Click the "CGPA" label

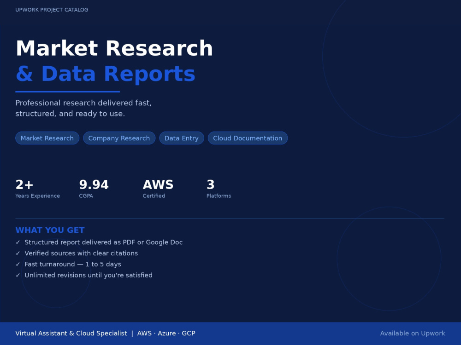click(86, 195)
